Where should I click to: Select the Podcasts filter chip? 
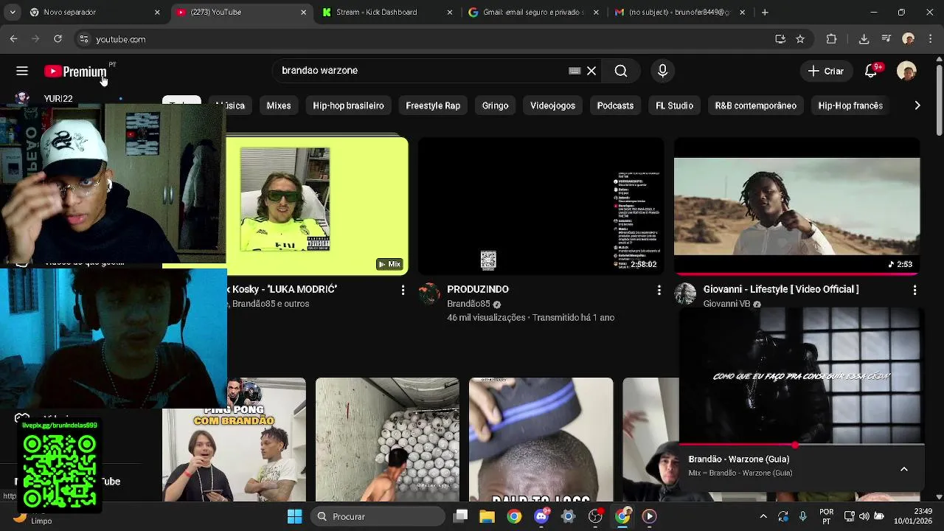615,105
